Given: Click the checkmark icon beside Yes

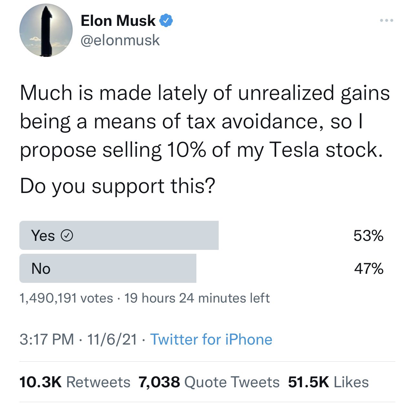Looking at the screenshot, I should 67,236.
